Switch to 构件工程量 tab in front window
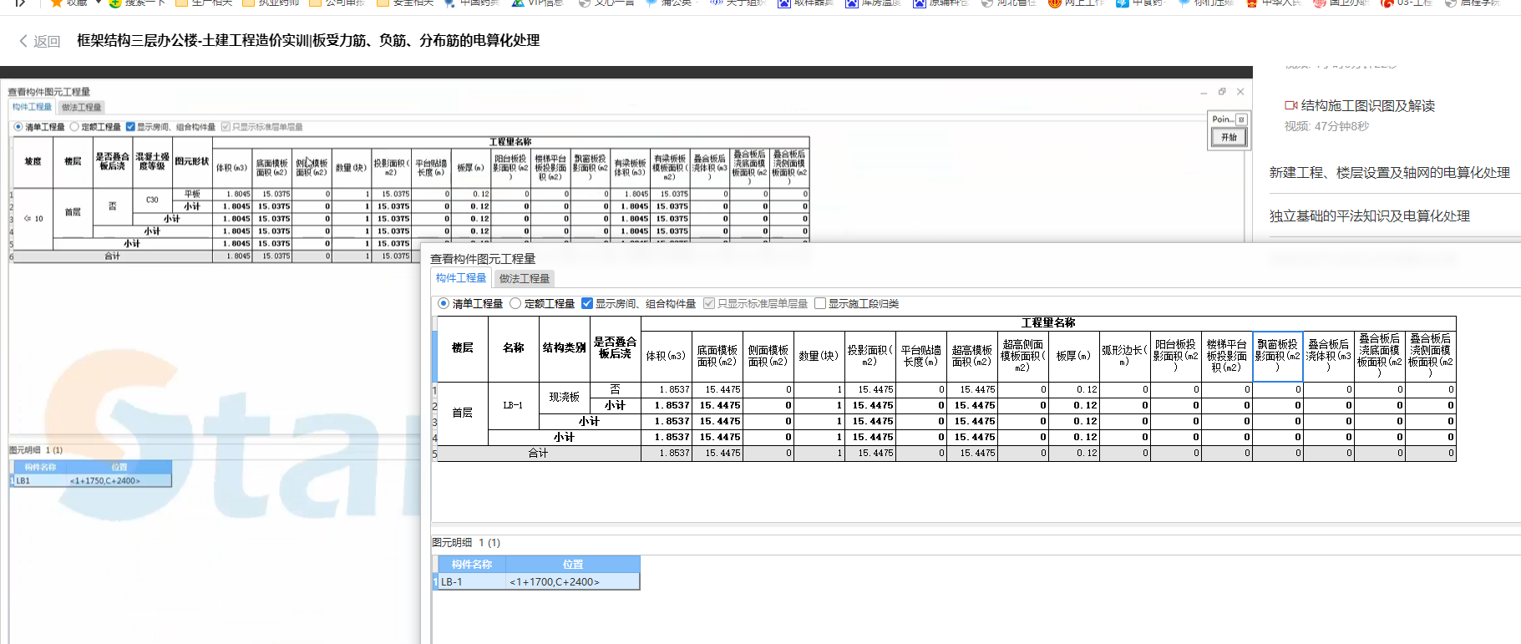Viewport: 1521px width, 644px height. click(x=461, y=278)
